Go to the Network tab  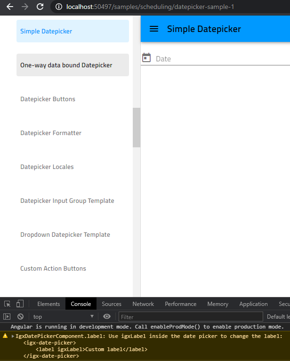[x=143, y=304]
